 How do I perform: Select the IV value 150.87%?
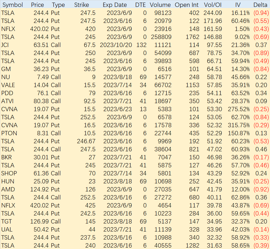tap(239, 133)
